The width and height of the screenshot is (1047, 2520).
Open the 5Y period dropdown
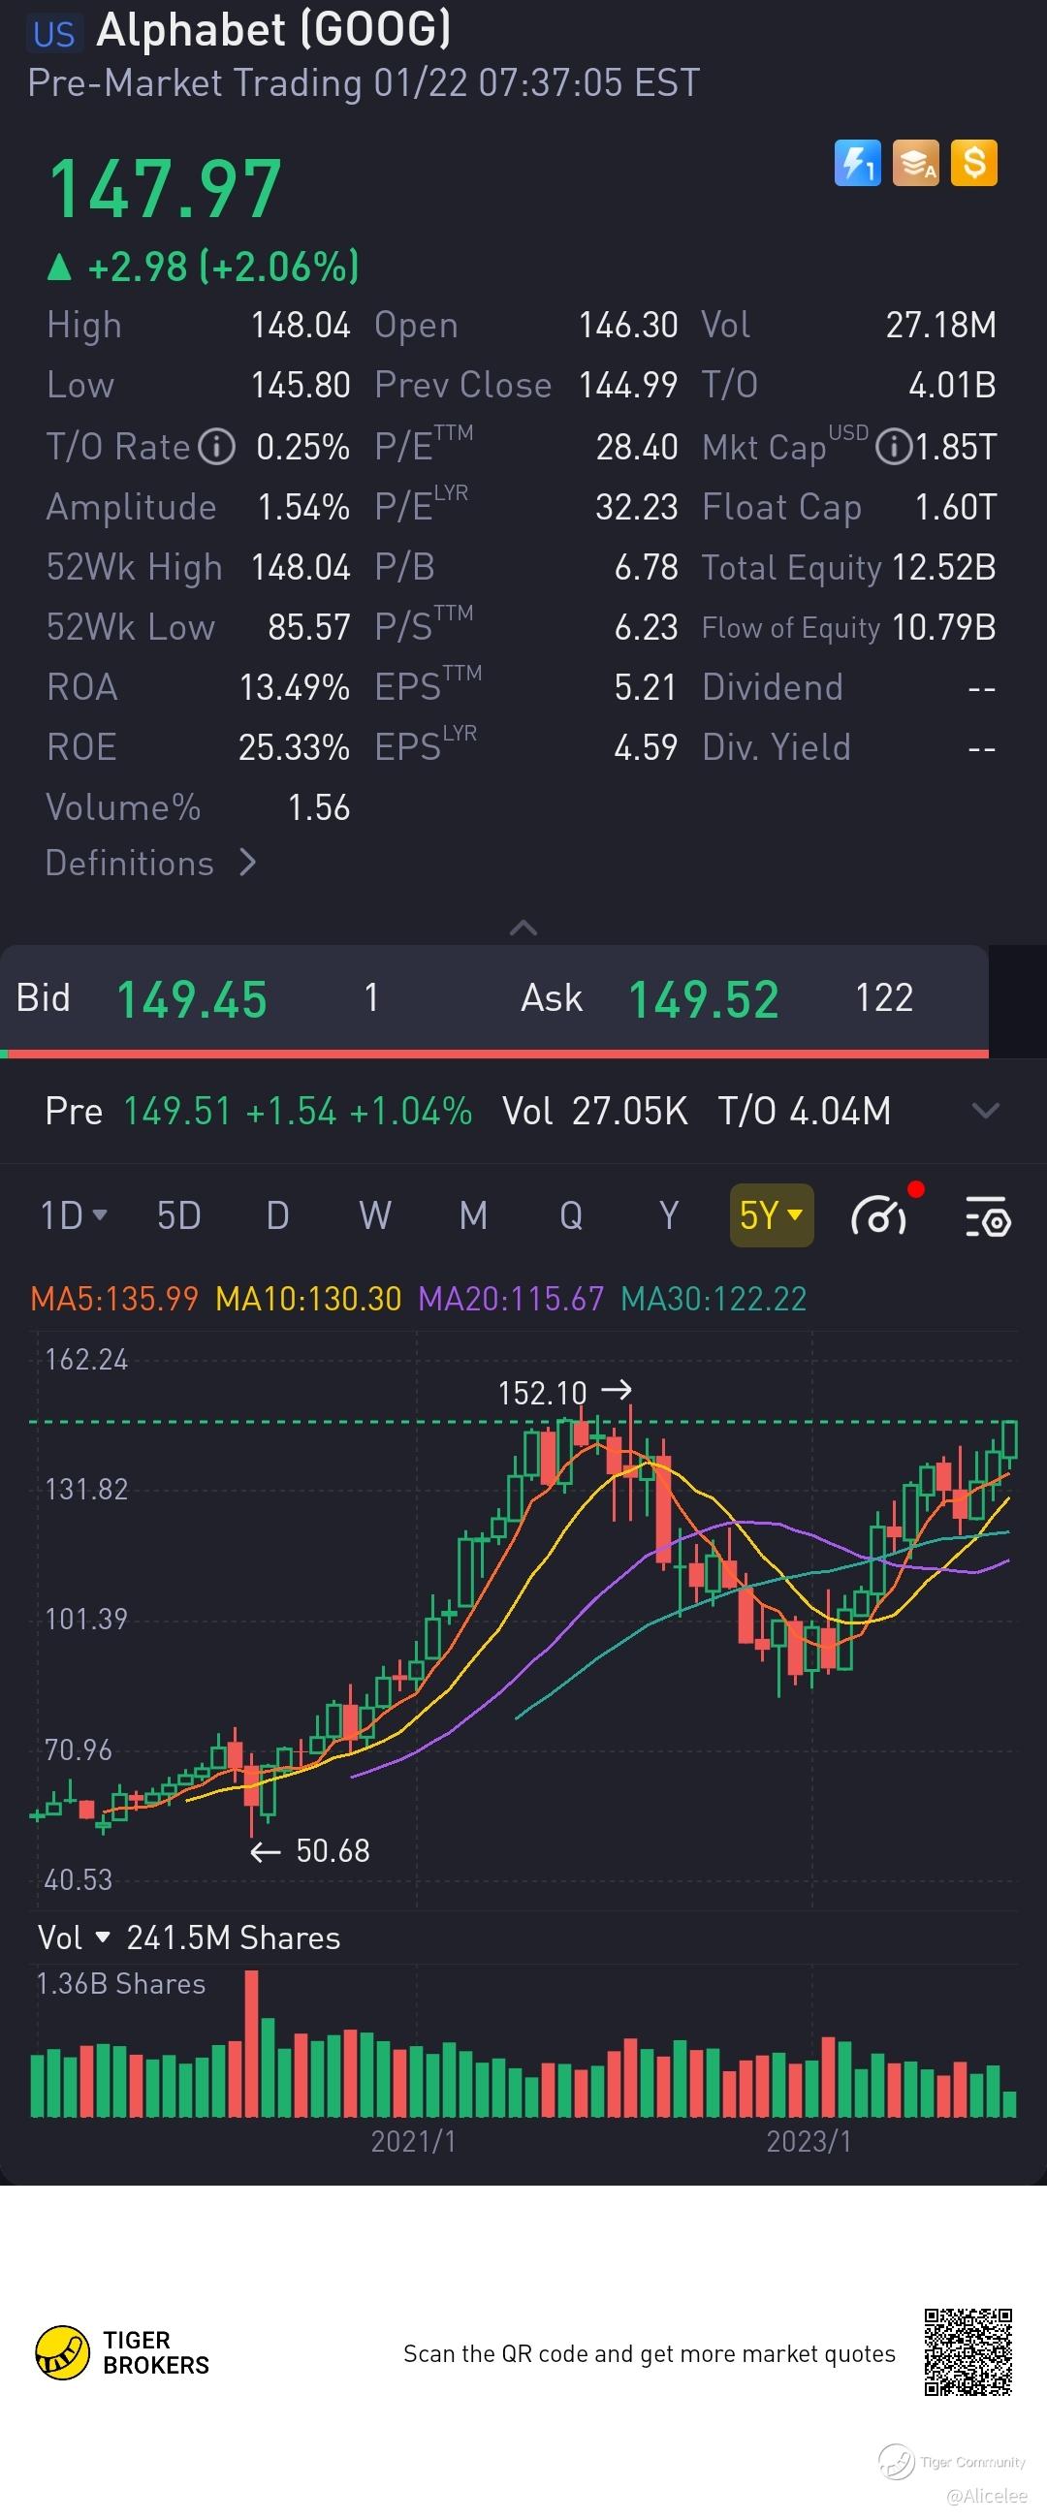click(771, 1216)
